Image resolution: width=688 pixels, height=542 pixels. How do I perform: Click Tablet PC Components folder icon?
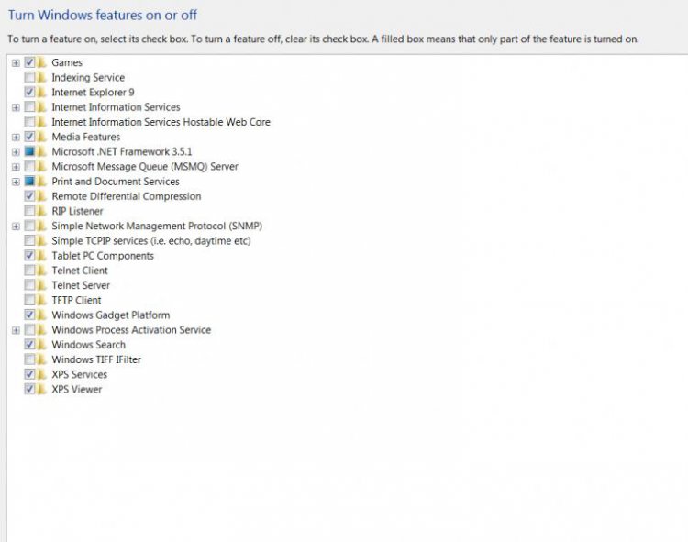pos(41,256)
